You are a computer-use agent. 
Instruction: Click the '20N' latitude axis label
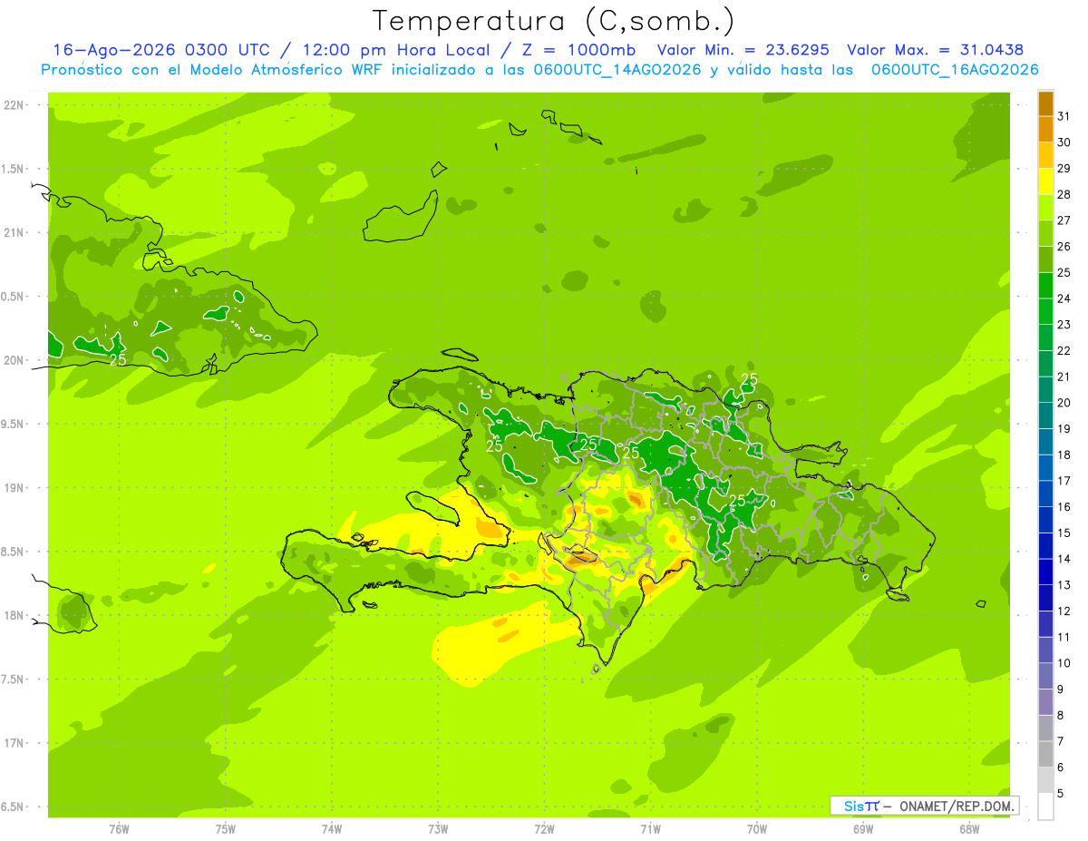coord(14,360)
